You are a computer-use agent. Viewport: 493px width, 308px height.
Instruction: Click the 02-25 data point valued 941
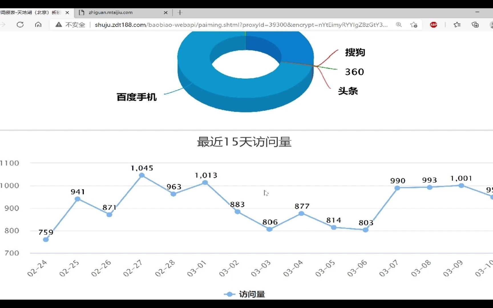pos(77,199)
